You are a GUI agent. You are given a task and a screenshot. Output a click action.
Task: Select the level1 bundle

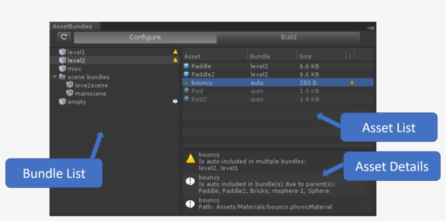tap(76, 52)
